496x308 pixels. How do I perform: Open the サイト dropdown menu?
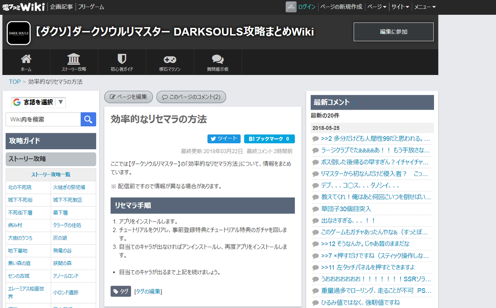click(x=400, y=7)
